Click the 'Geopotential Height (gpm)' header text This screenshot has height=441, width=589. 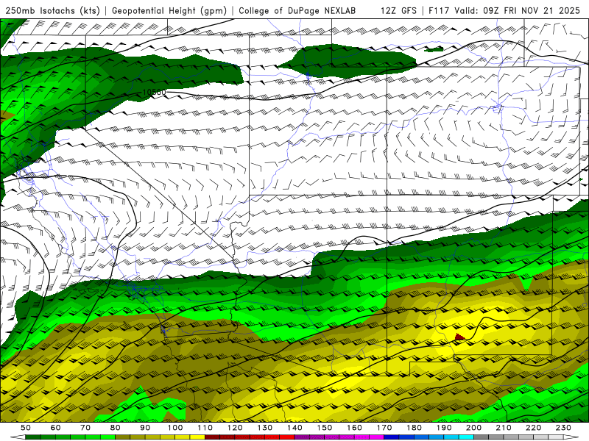(x=169, y=11)
